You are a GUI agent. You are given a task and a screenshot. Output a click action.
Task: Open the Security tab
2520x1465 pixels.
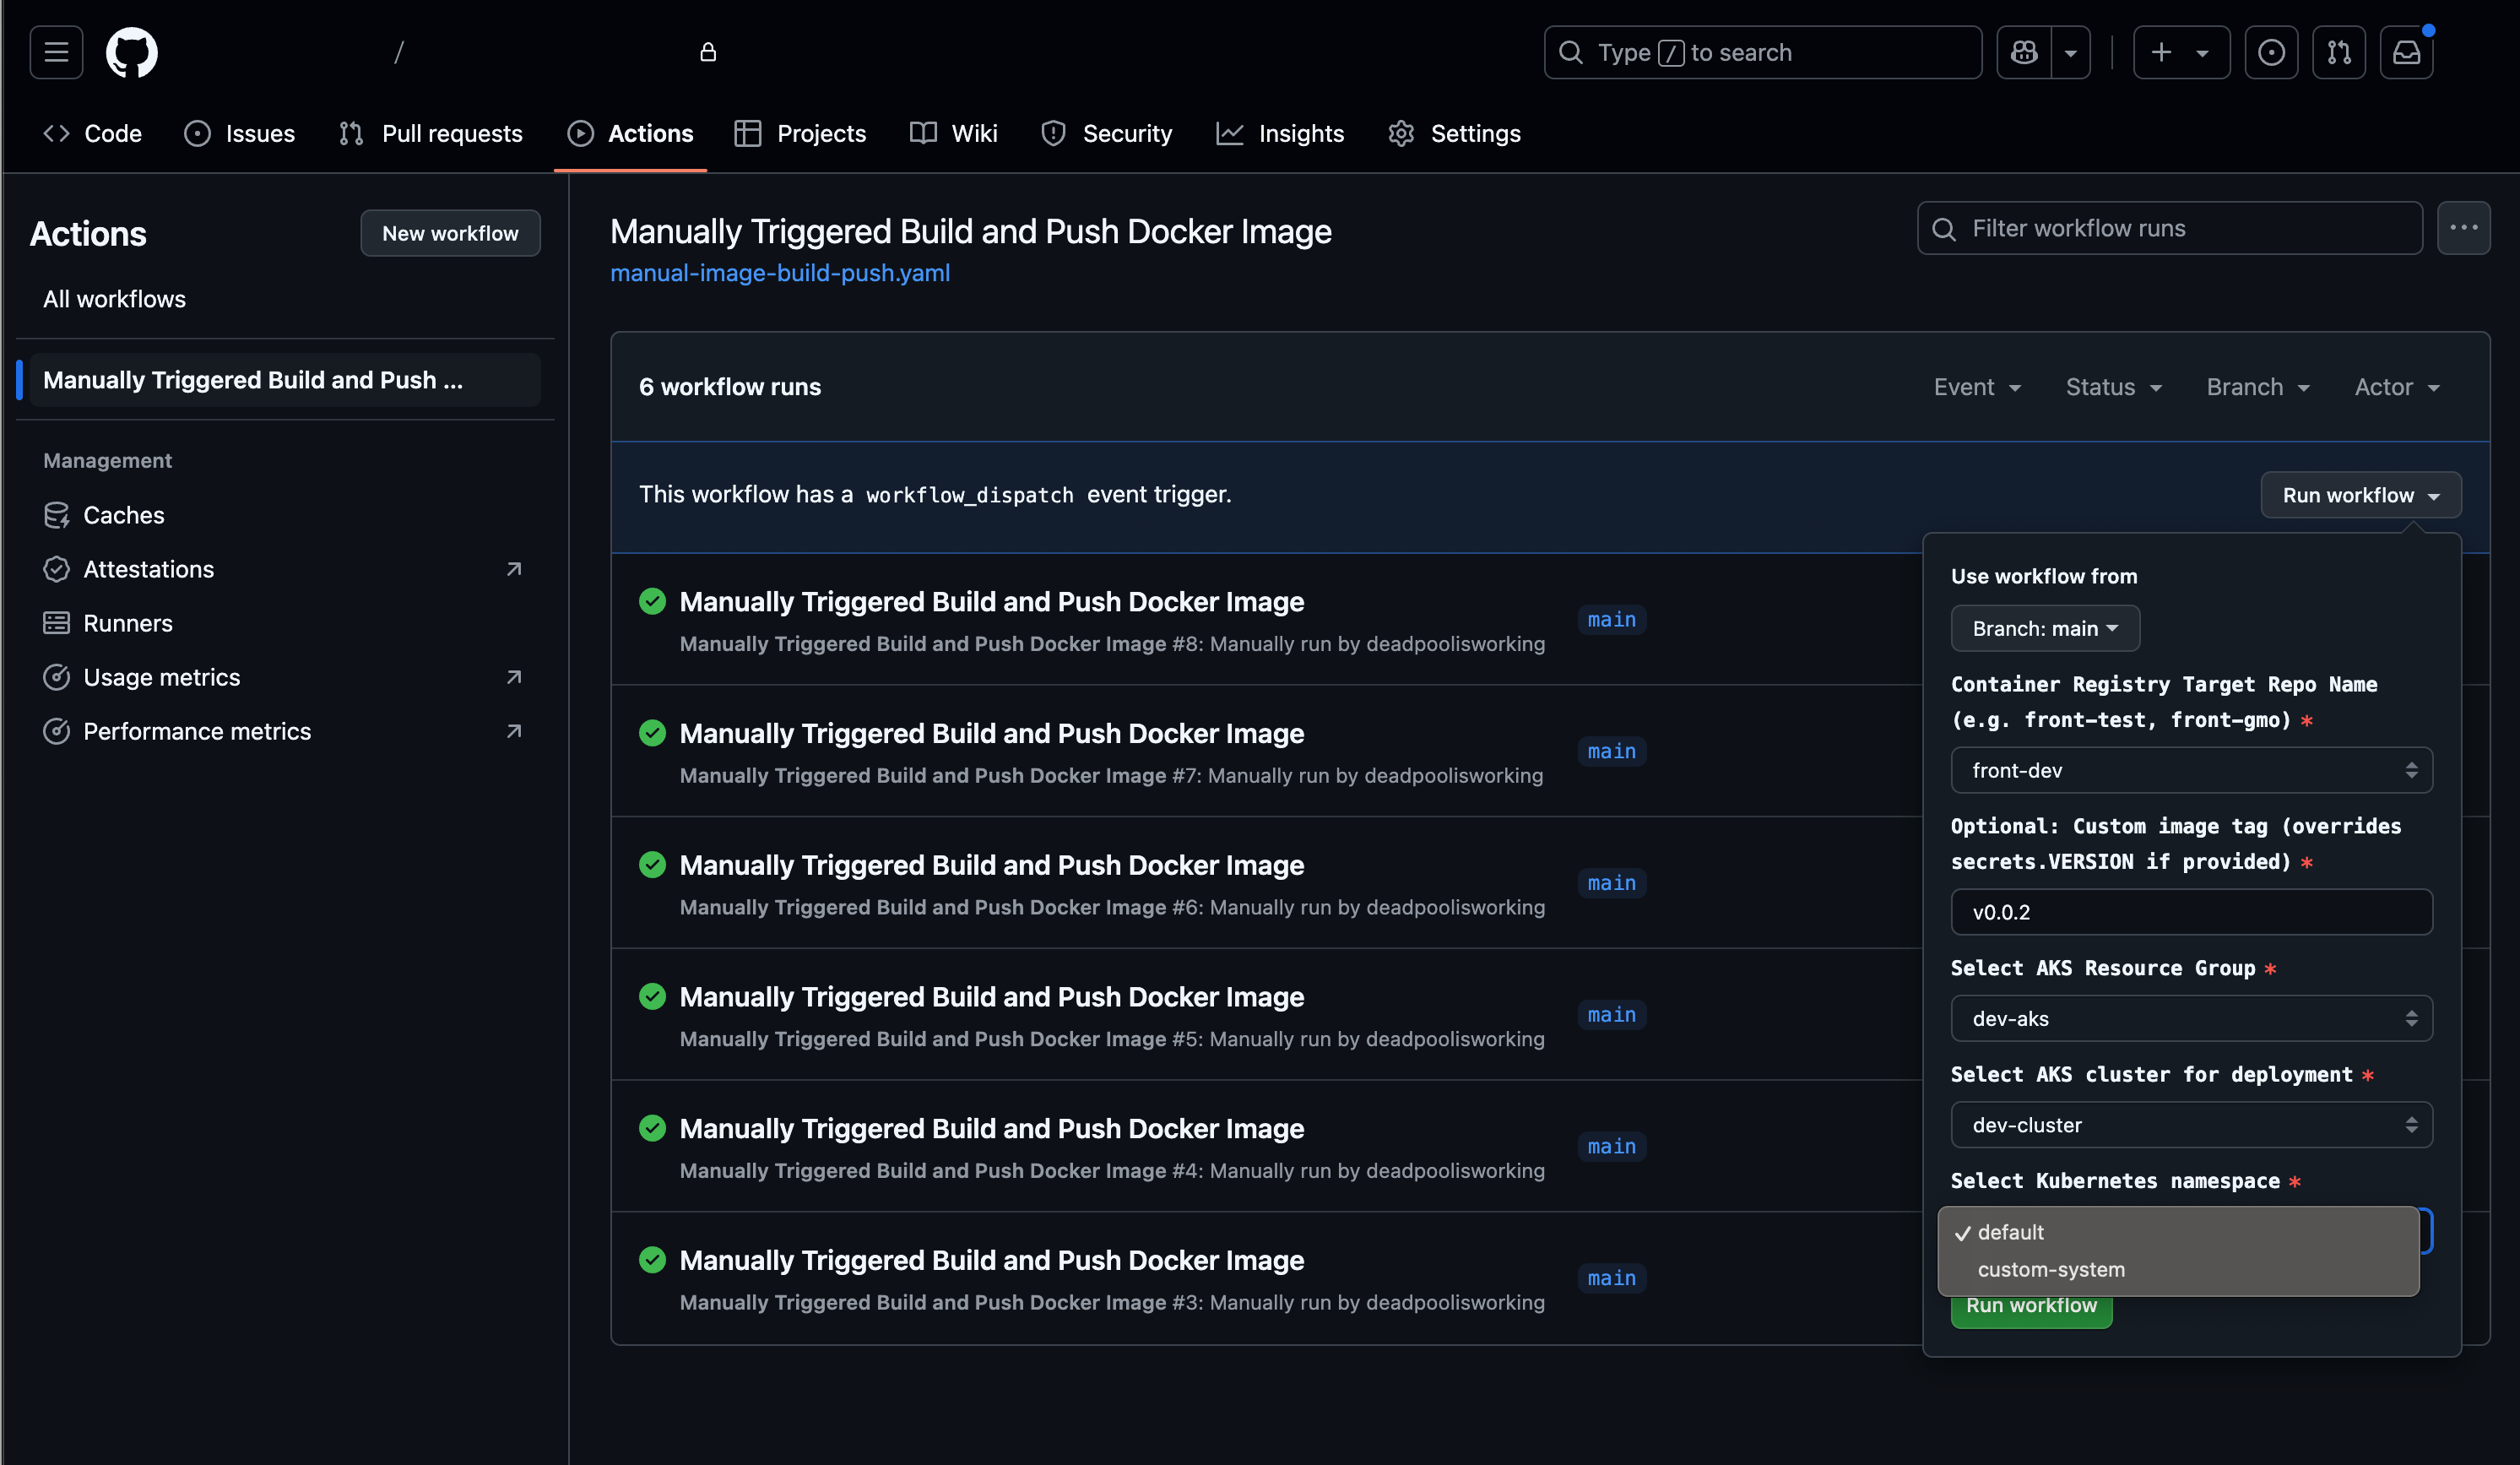(x=1106, y=133)
